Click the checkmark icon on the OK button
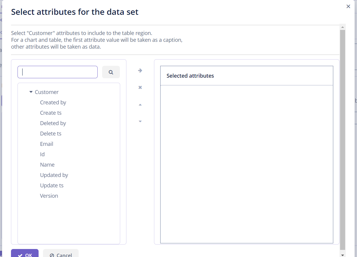The width and height of the screenshot is (357, 257). tap(20, 255)
